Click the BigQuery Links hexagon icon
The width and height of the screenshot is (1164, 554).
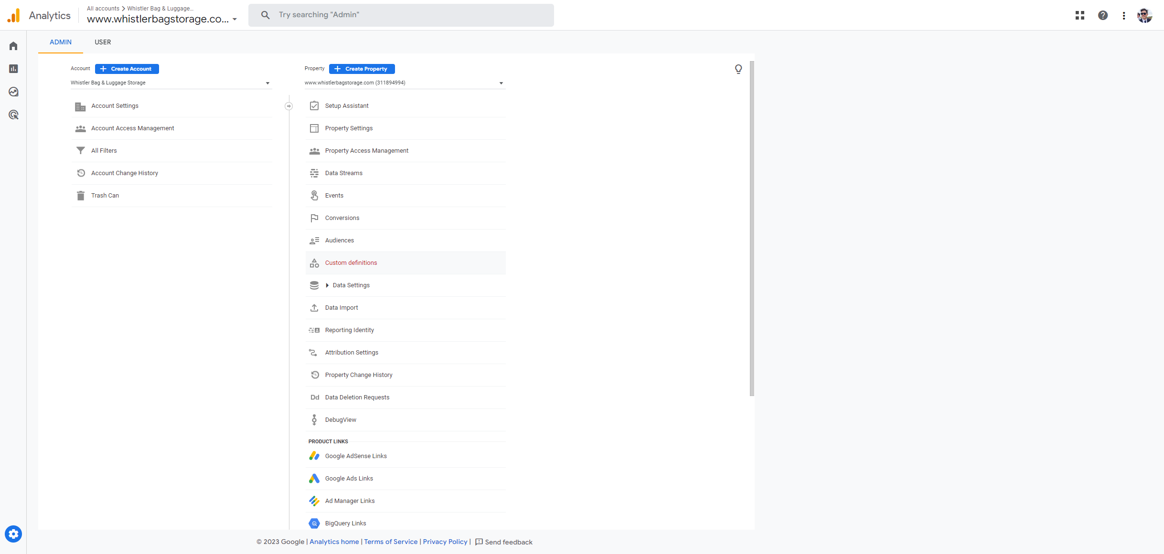pos(314,523)
